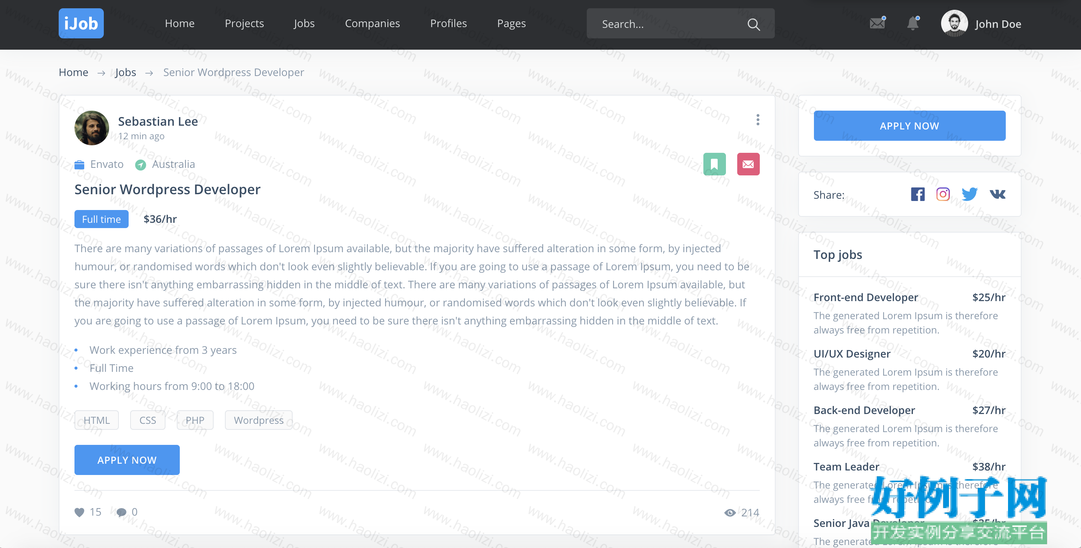
Task: Go to Home in the breadcrumb
Action: point(73,73)
